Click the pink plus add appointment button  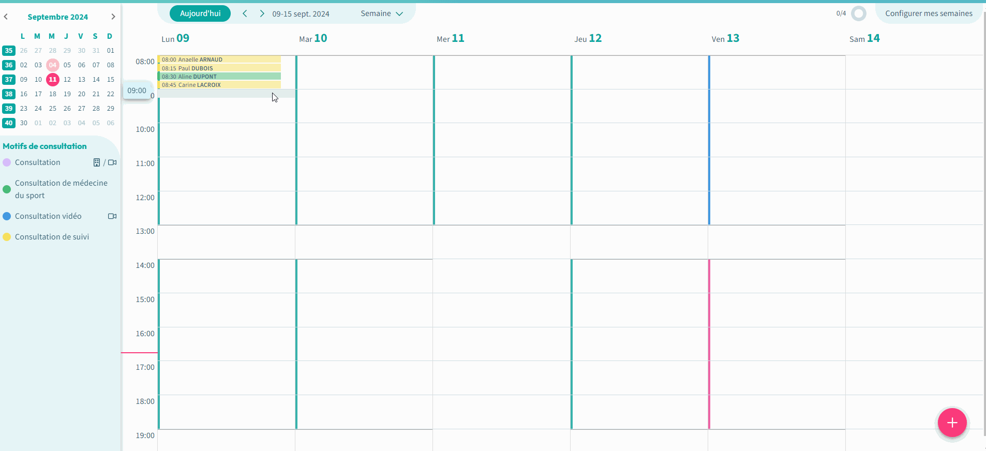coord(952,423)
